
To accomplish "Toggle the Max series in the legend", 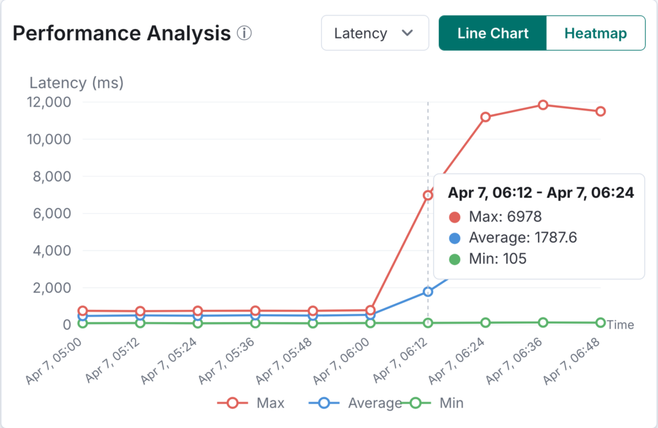I will tap(251, 403).
